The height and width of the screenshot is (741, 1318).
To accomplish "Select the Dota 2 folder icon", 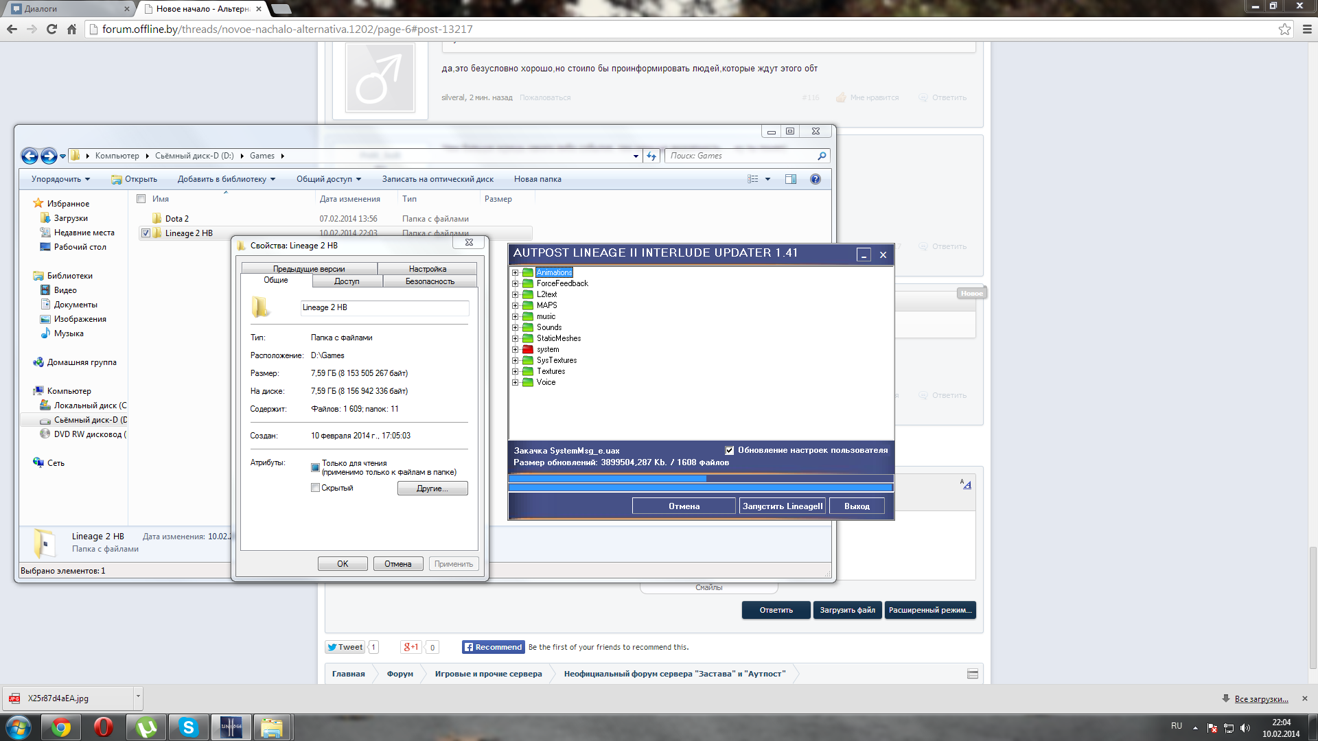I will 157,219.
